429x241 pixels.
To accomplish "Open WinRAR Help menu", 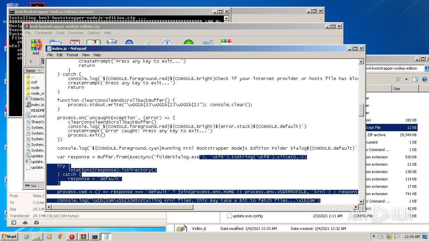I will click(107, 33).
